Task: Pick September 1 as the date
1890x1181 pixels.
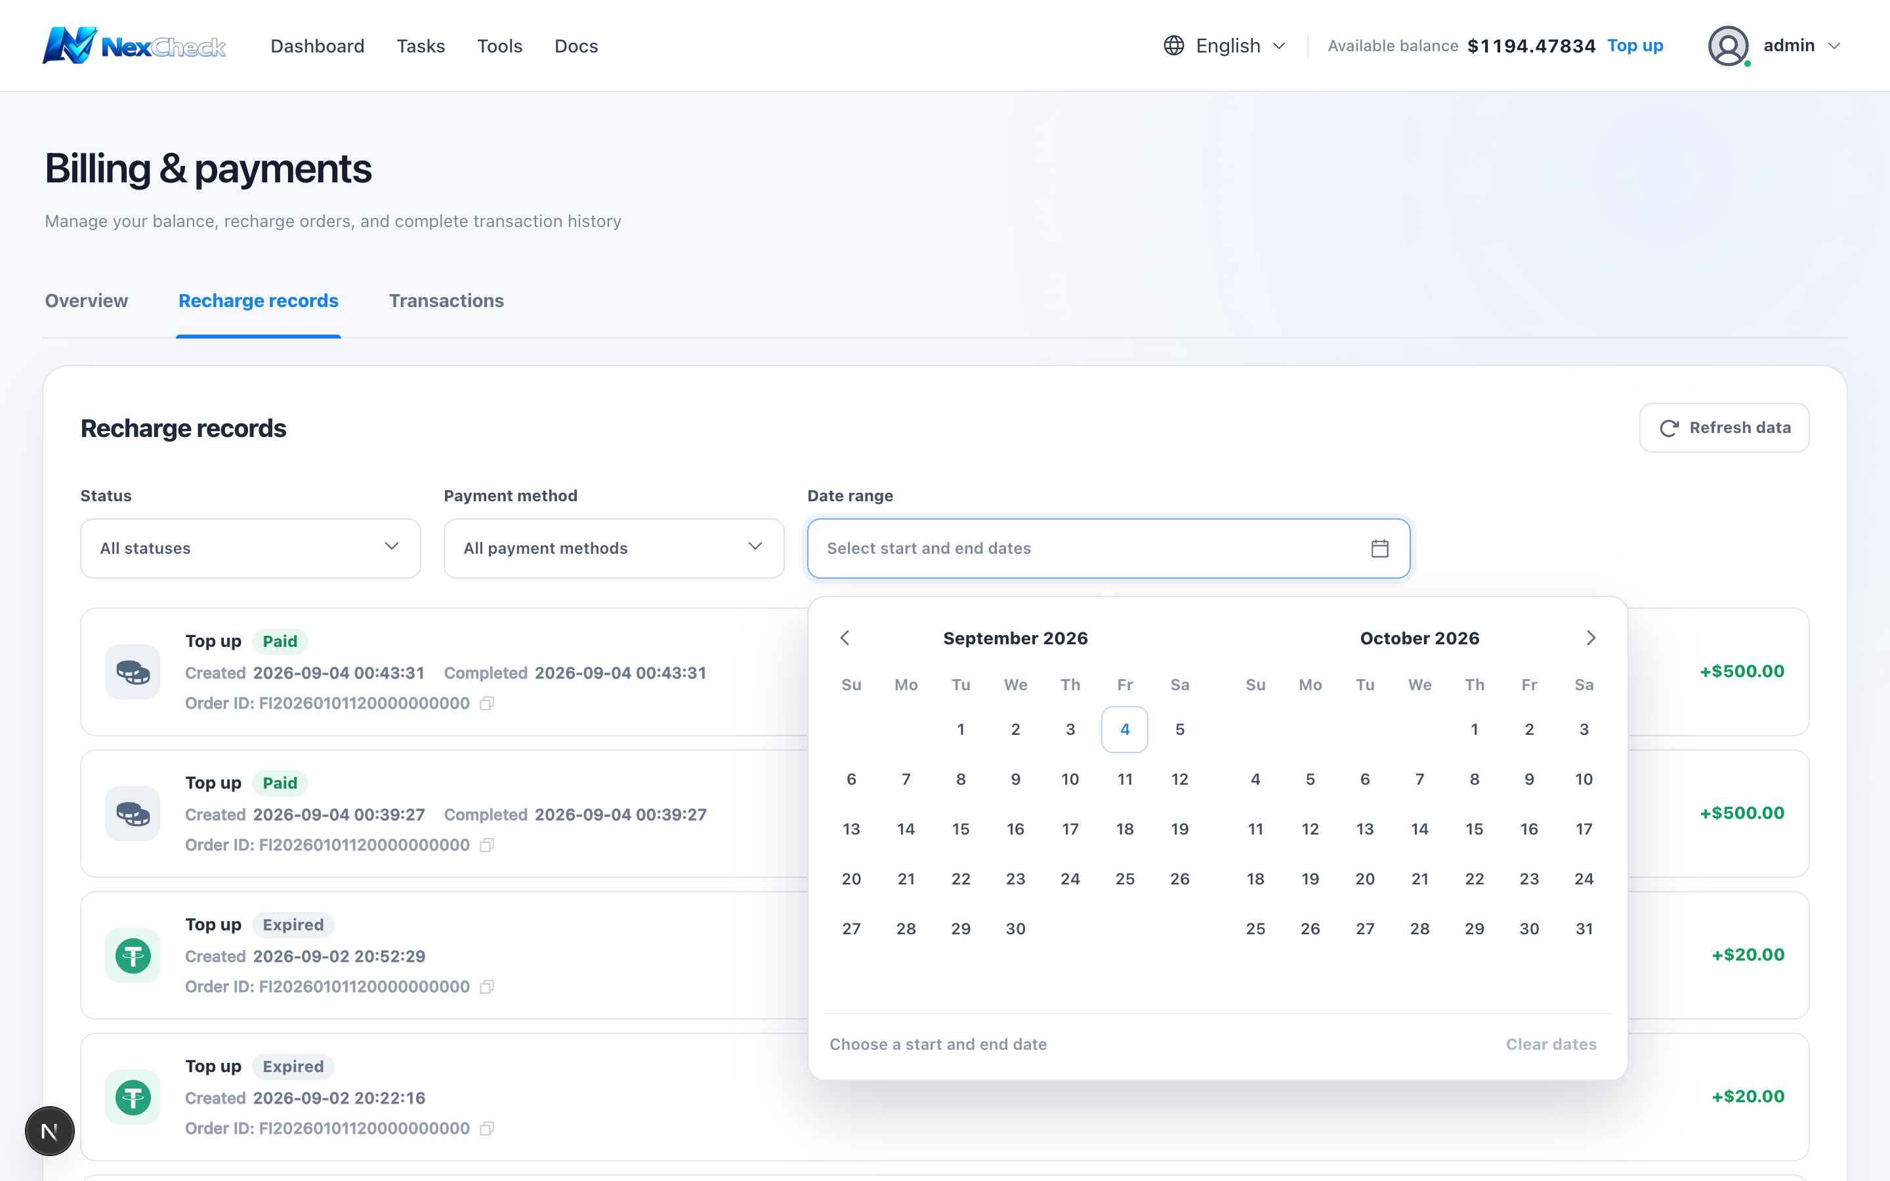Action: click(961, 730)
